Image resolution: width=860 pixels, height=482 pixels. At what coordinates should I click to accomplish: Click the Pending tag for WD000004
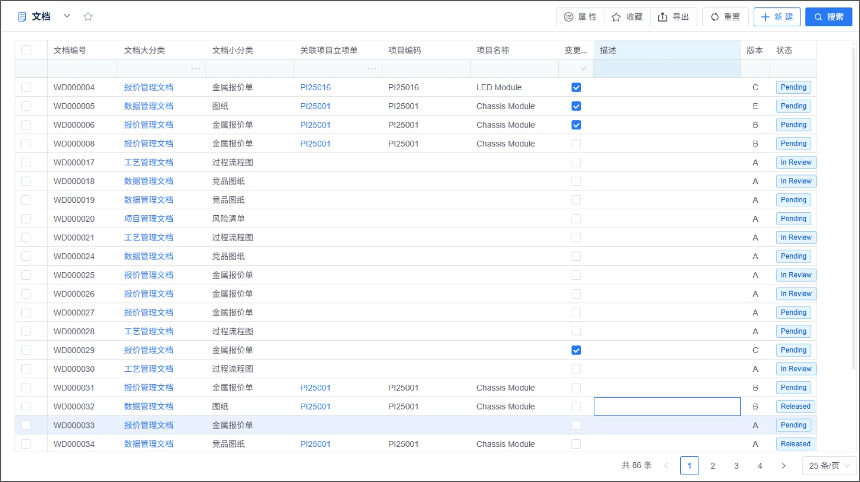pos(793,87)
